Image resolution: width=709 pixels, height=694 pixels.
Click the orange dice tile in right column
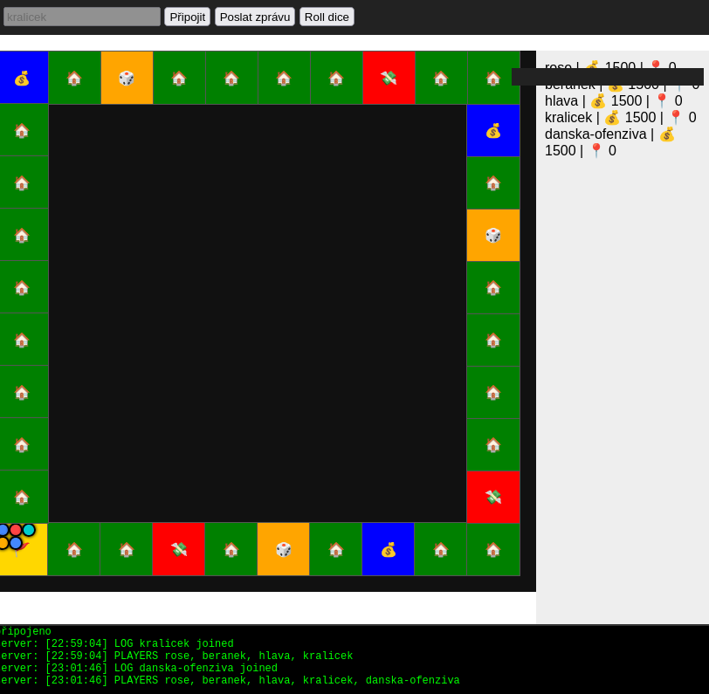tap(493, 235)
